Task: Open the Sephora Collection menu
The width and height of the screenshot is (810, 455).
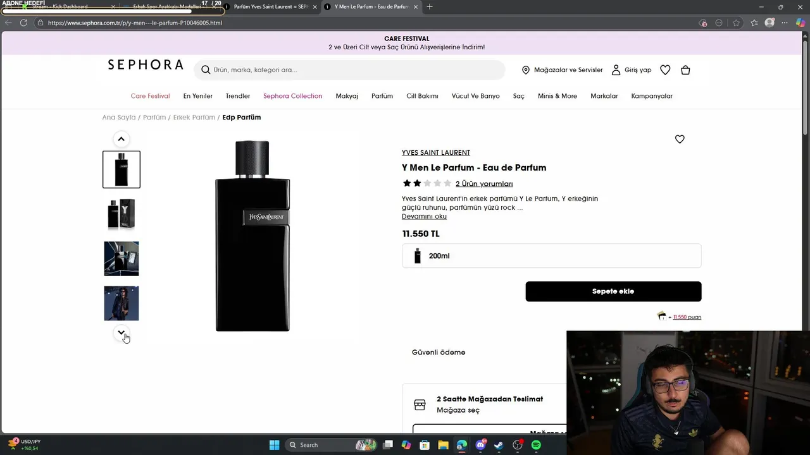Action: (292, 96)
